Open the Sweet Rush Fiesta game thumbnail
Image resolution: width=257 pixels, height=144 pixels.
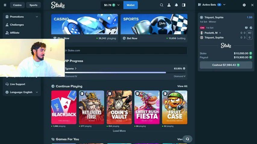pos(147,107)
